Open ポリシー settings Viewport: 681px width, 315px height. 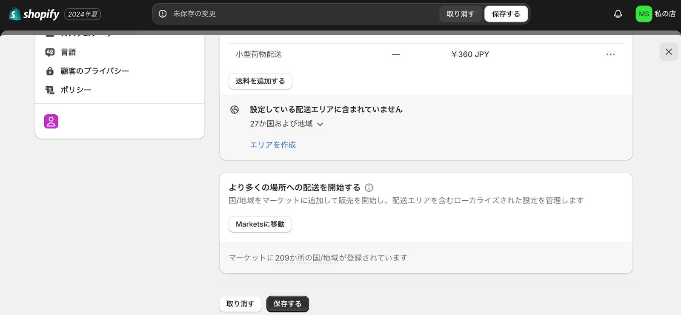coord(76,90)
